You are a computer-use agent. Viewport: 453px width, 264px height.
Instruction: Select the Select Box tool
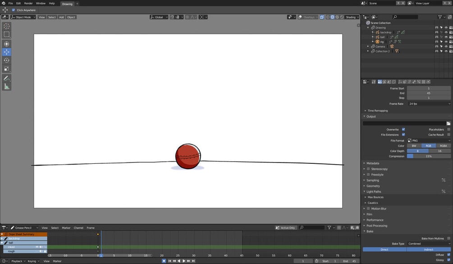pos(6,34)
